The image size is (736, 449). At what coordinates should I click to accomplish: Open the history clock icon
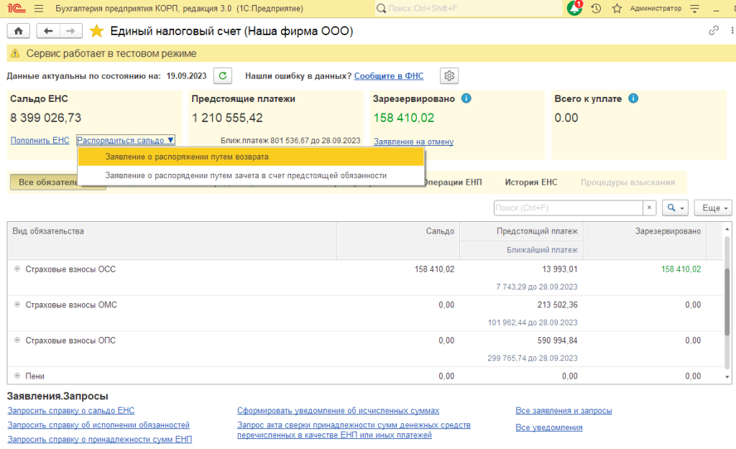point(596,9)
